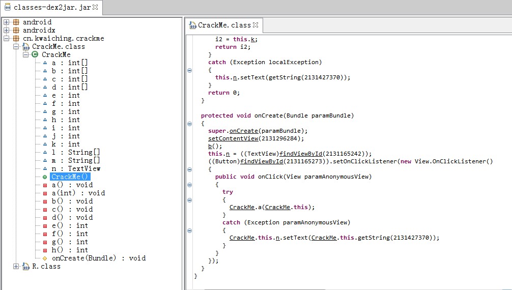Click the jar file icon in top tab
This screenshot has width=512, height=290.
8,7
